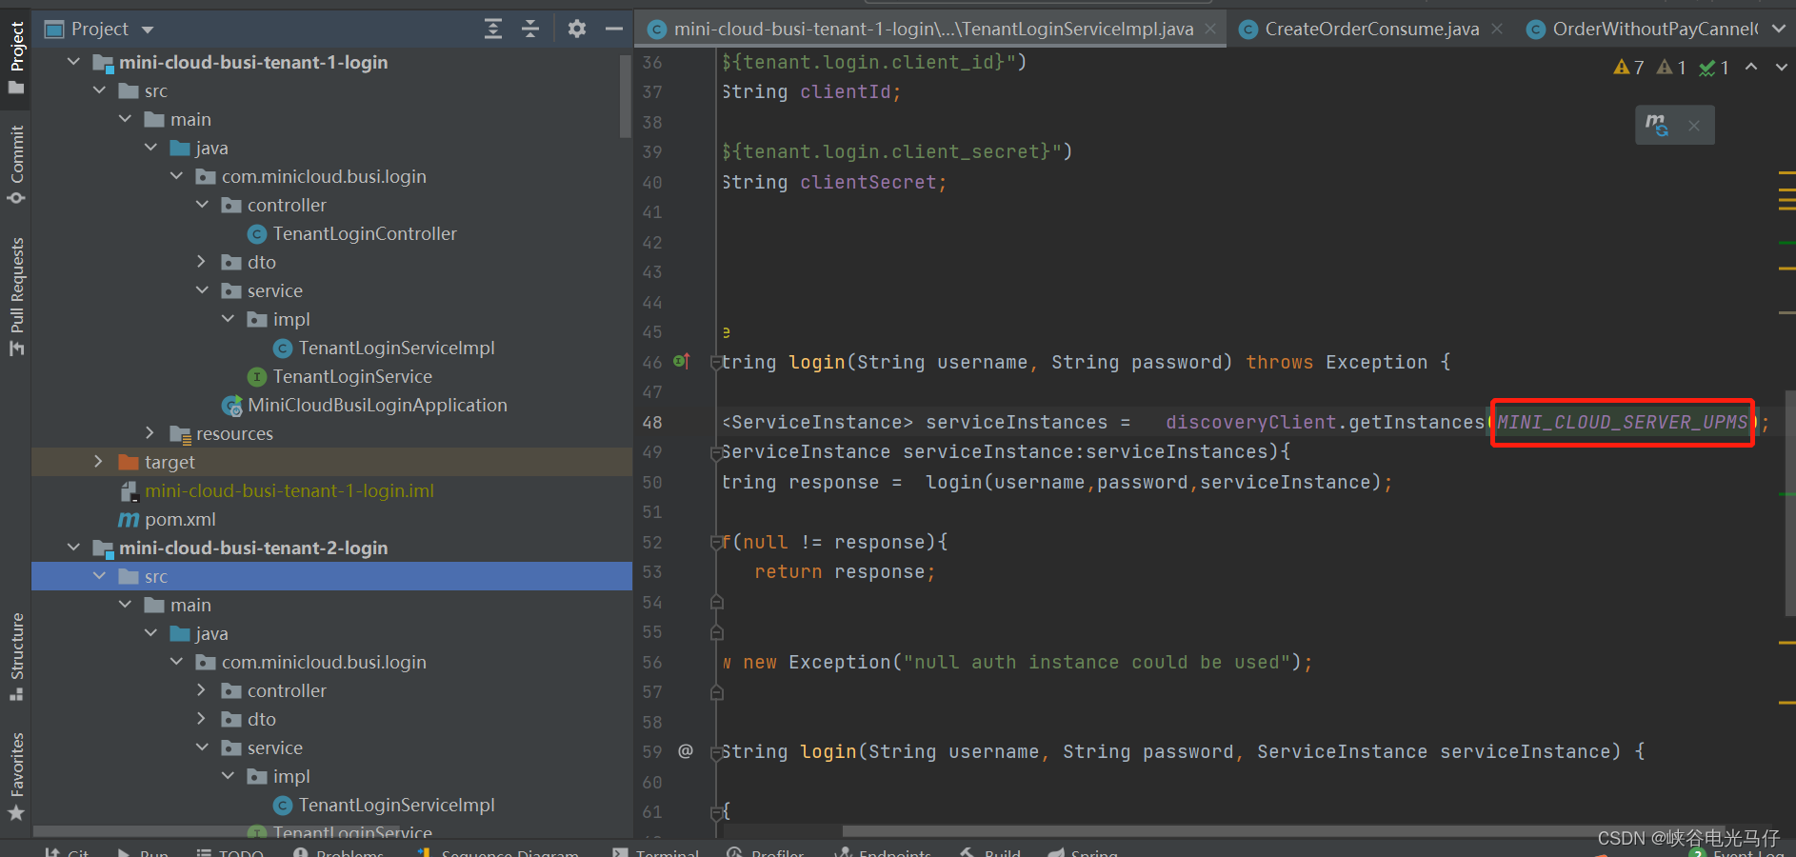1796x857 pixels.
Task: Click the Collapse All icon in the Project panel
Action: pos(530,30)
